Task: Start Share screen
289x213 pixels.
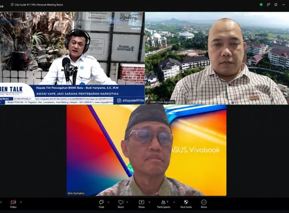Action: 141,204
